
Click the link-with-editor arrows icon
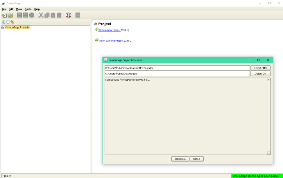[x=12, y=22]
